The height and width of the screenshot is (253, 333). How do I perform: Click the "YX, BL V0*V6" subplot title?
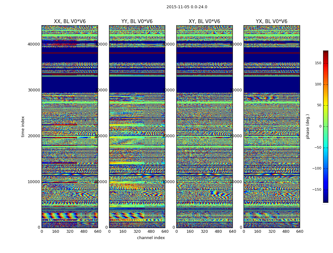[x=271, y=22]
